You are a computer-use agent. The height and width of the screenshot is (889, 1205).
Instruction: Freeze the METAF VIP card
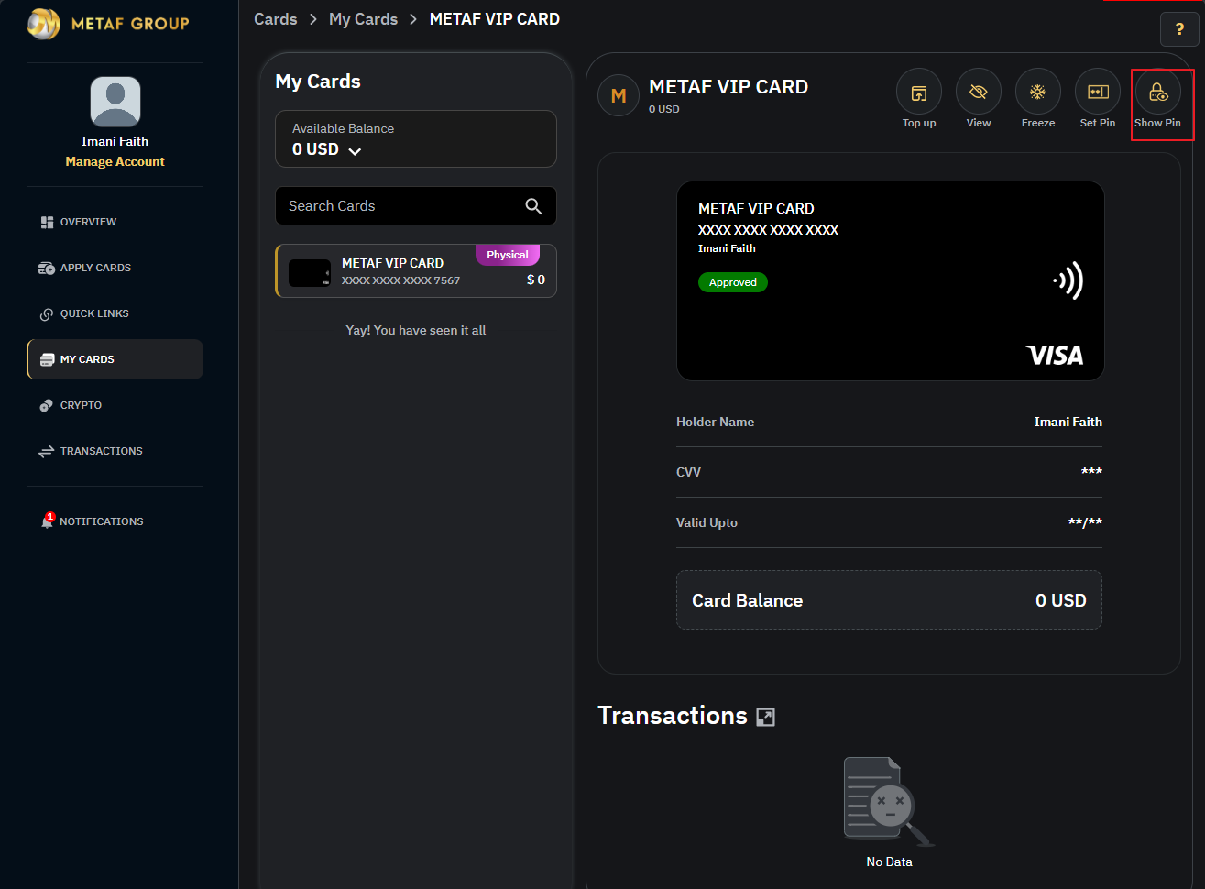[1038, 92]
